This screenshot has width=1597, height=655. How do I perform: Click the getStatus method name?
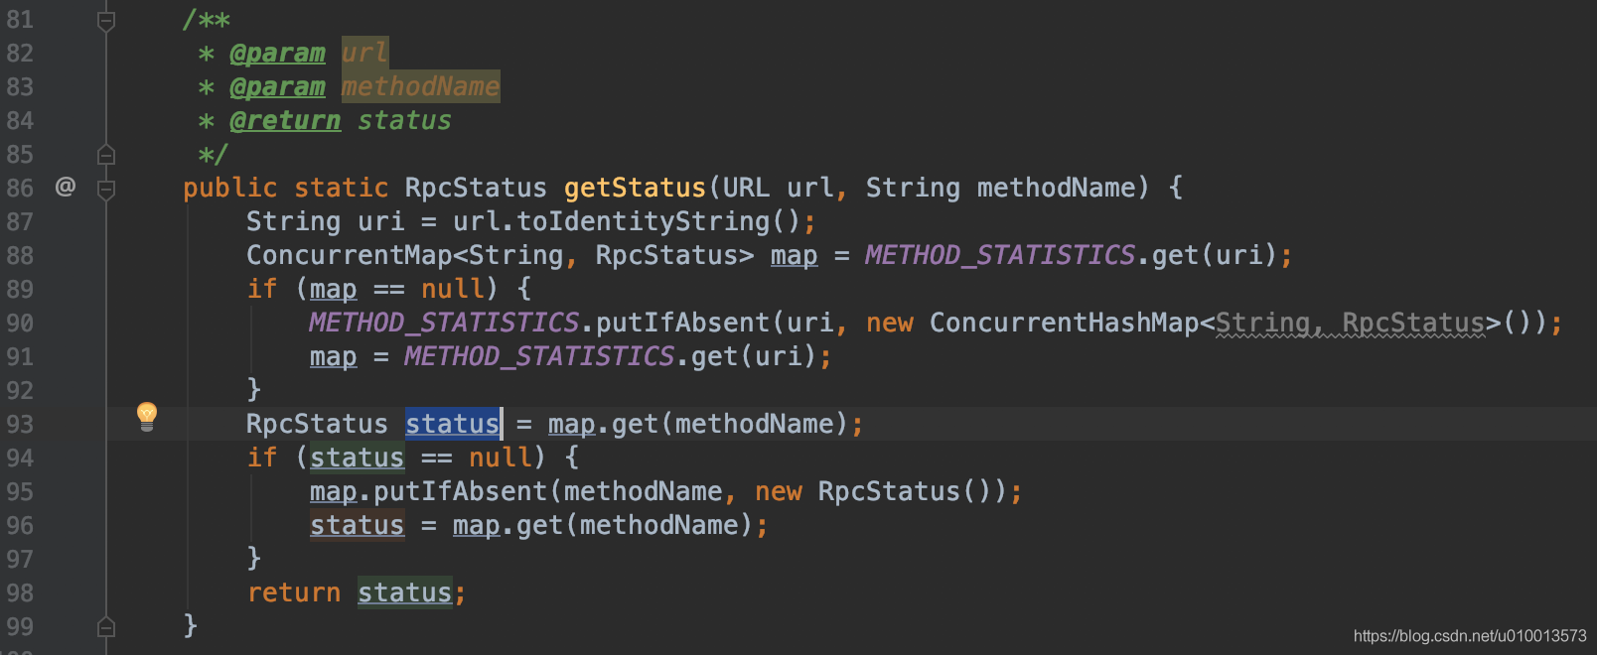[635, 188]
